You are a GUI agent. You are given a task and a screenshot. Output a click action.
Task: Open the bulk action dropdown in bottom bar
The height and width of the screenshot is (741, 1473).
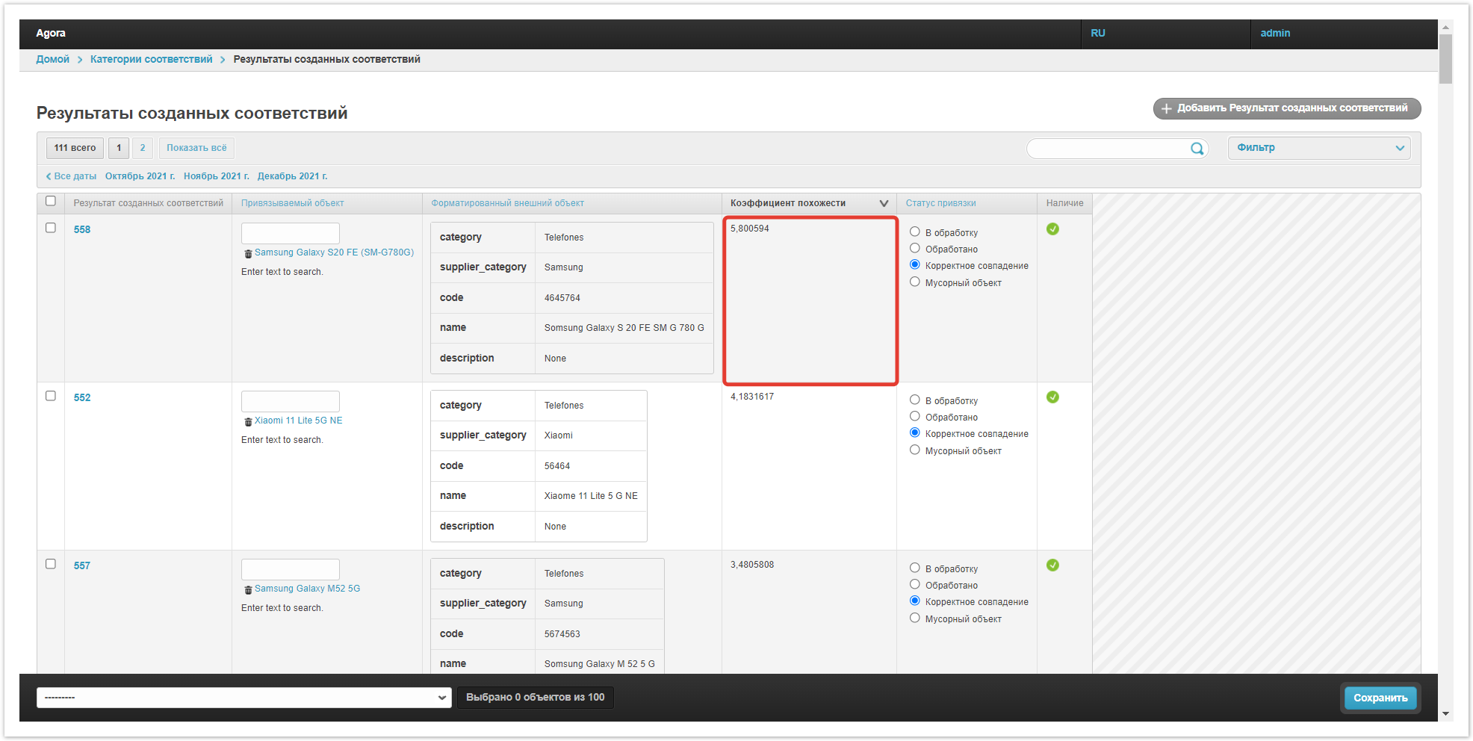[244, 698]
